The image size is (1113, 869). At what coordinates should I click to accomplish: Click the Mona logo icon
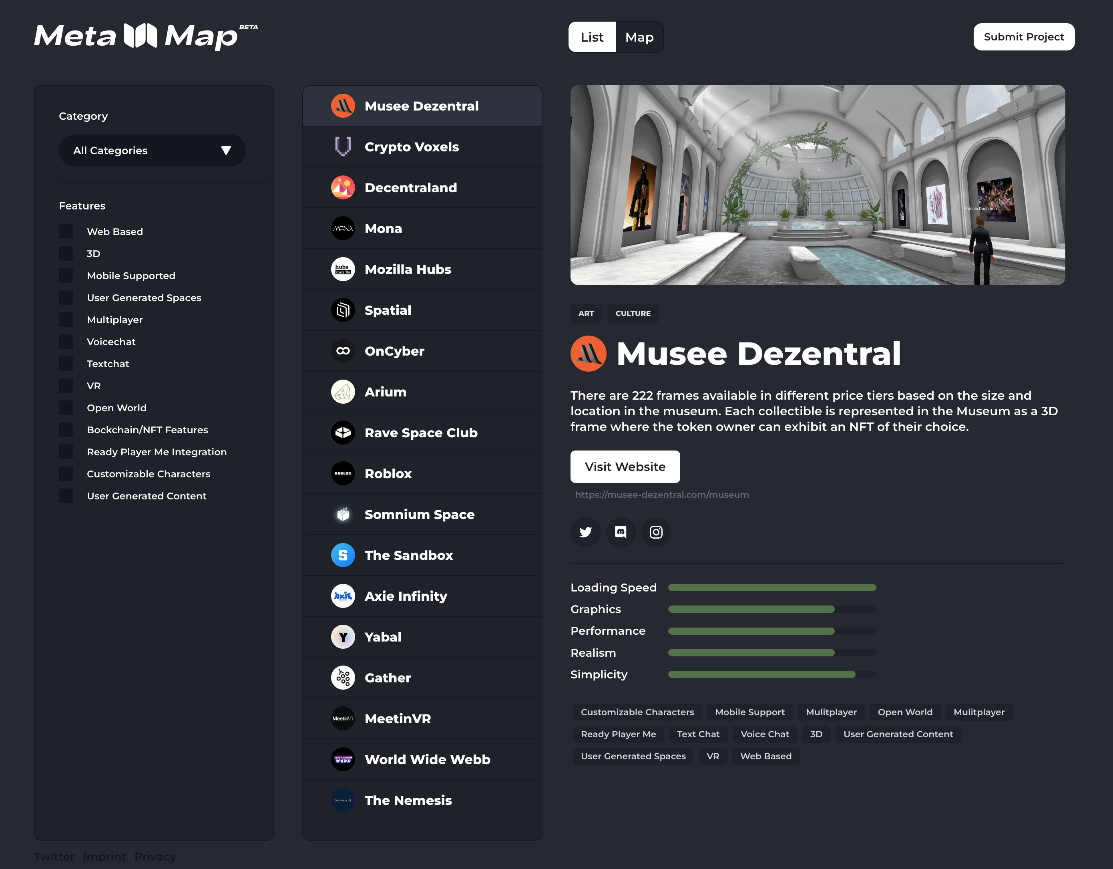(x=343, y=228)
